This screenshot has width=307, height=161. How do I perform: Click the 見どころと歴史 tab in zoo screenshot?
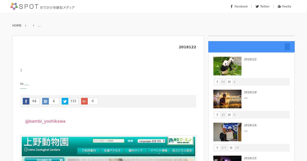182,151
